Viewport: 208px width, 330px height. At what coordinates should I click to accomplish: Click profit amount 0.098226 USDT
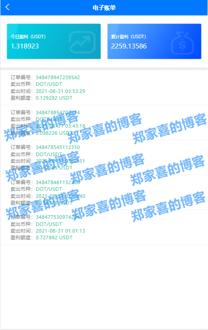[54, 133]
